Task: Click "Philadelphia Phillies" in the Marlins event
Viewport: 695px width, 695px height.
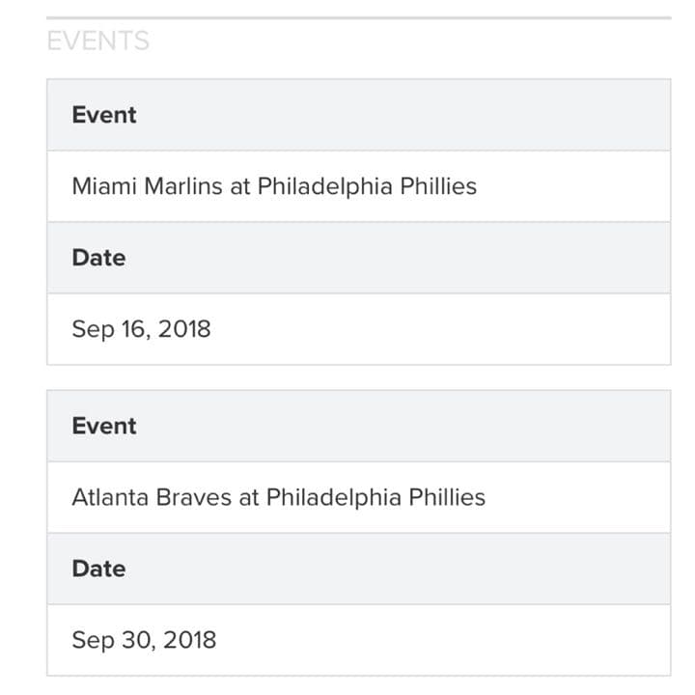Action: pos(367,186)
